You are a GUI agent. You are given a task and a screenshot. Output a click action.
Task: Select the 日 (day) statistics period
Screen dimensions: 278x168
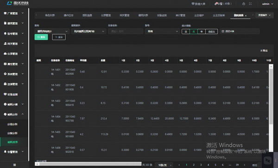click(186, 31)
